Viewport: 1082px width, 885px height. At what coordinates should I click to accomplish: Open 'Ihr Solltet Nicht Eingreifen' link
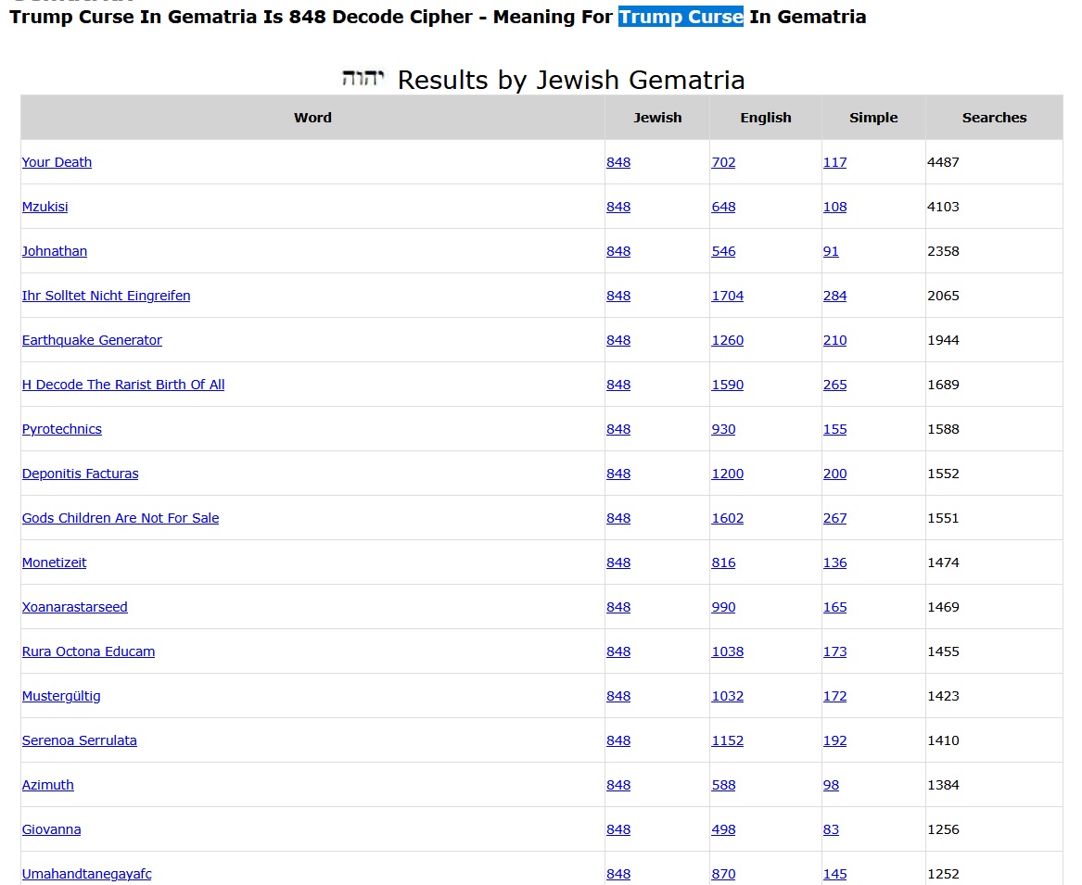107,296
